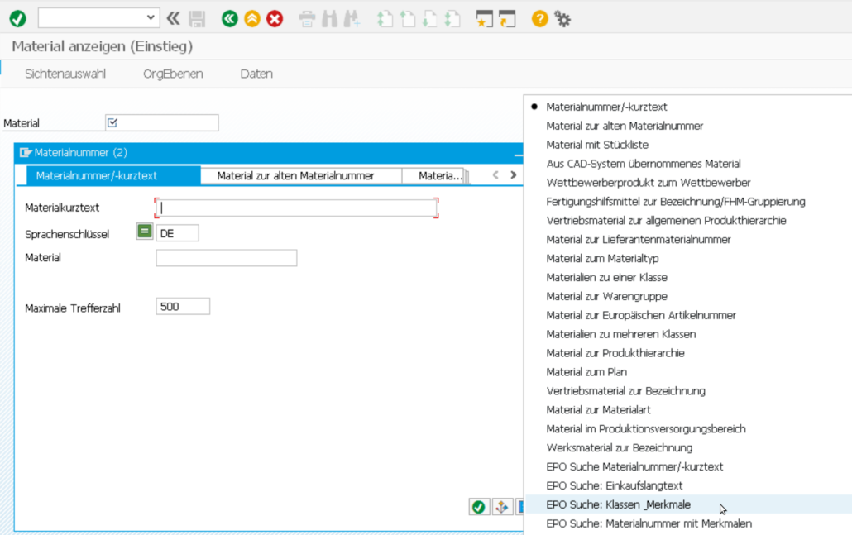Click the Sprachenschlüssel field containing DE
The width and height of the screenshot is (852, 535).
click(177, 233)
